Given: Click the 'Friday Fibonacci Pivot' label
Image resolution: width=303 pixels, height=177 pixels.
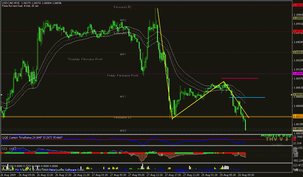Looking at the screenshot, I should pyautogui.click(x=123, y=75).
